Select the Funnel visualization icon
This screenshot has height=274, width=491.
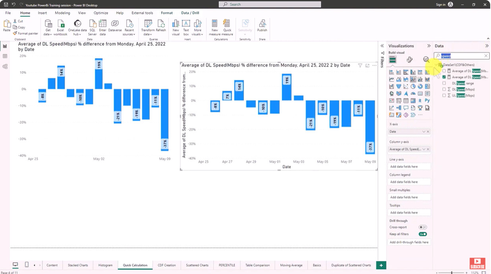pos(398,87)
